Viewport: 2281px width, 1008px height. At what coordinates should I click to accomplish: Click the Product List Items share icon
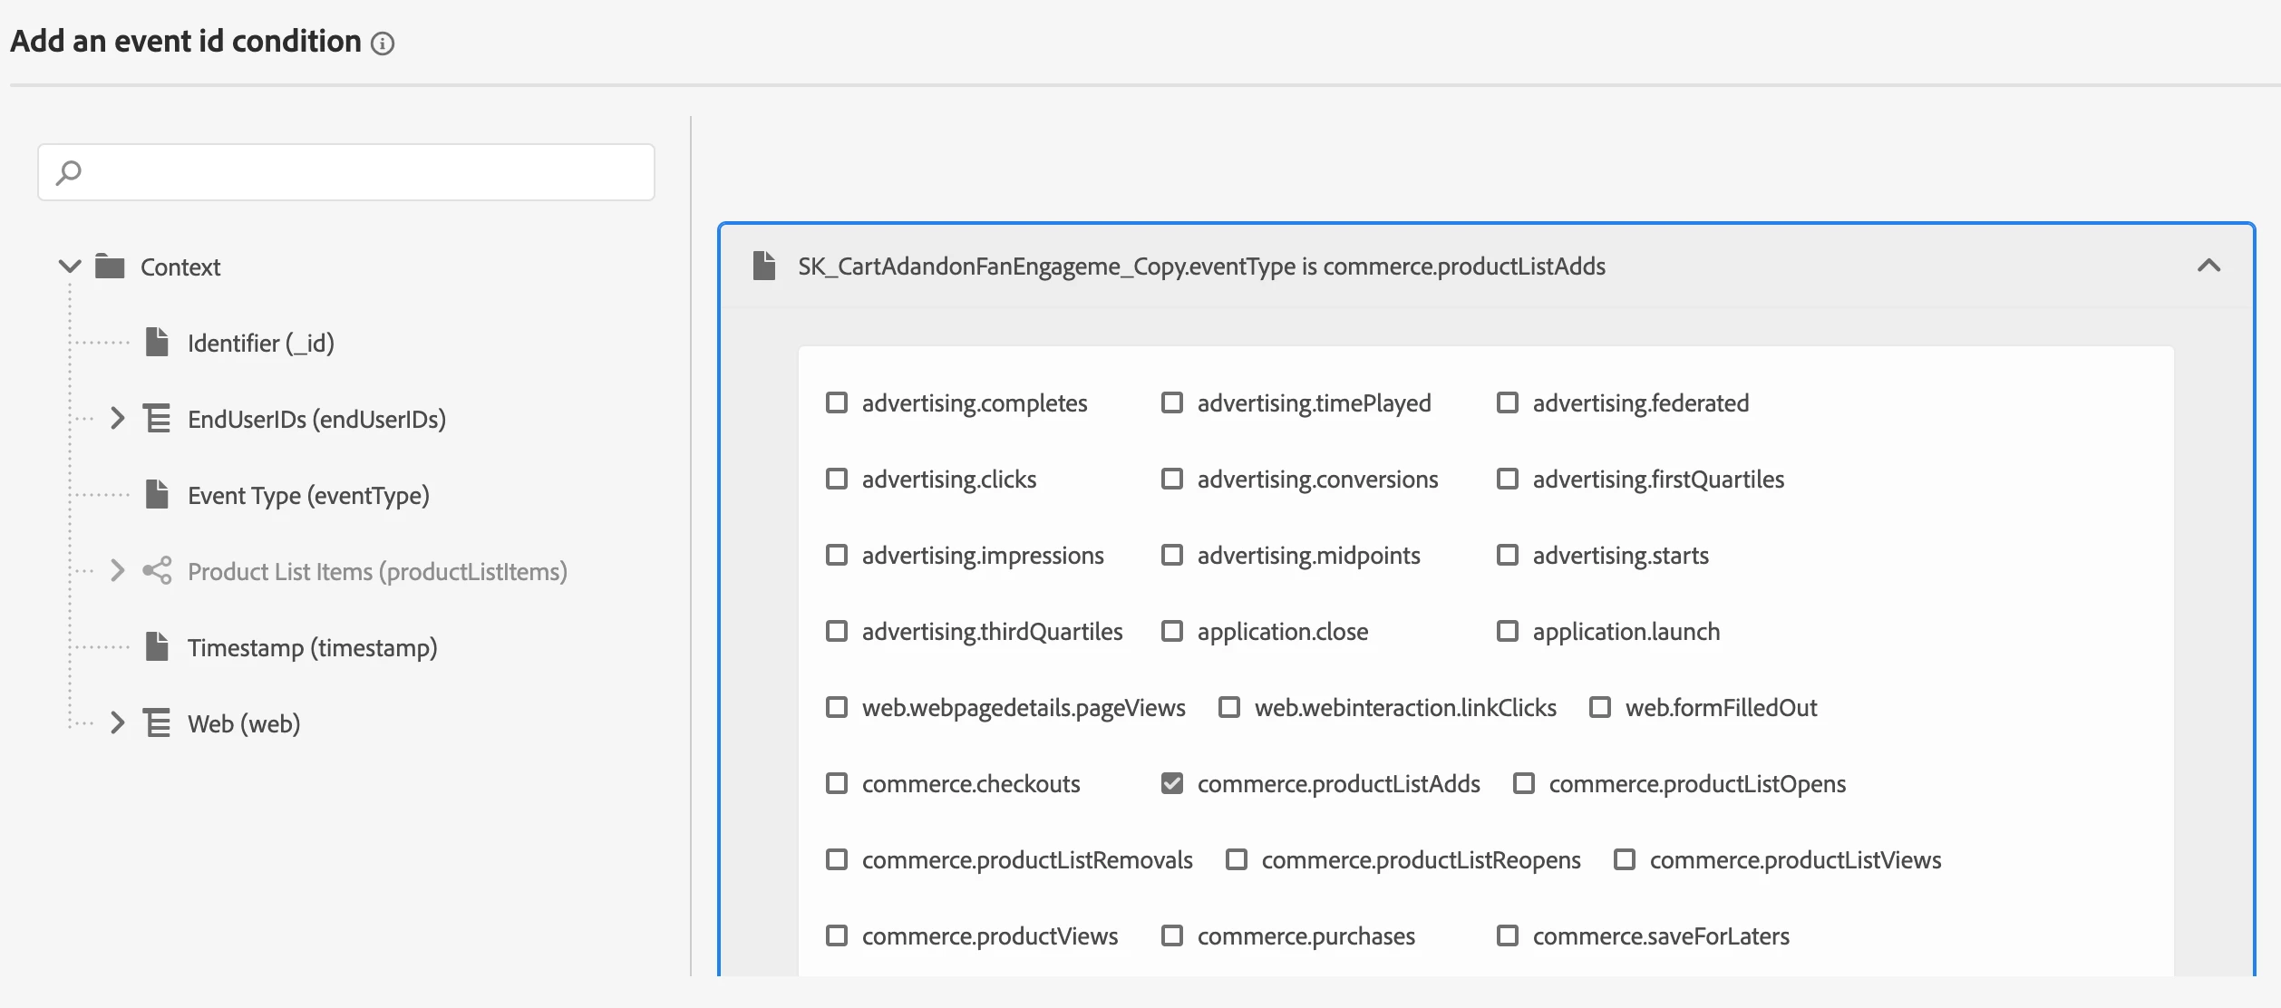click(157, 571)
